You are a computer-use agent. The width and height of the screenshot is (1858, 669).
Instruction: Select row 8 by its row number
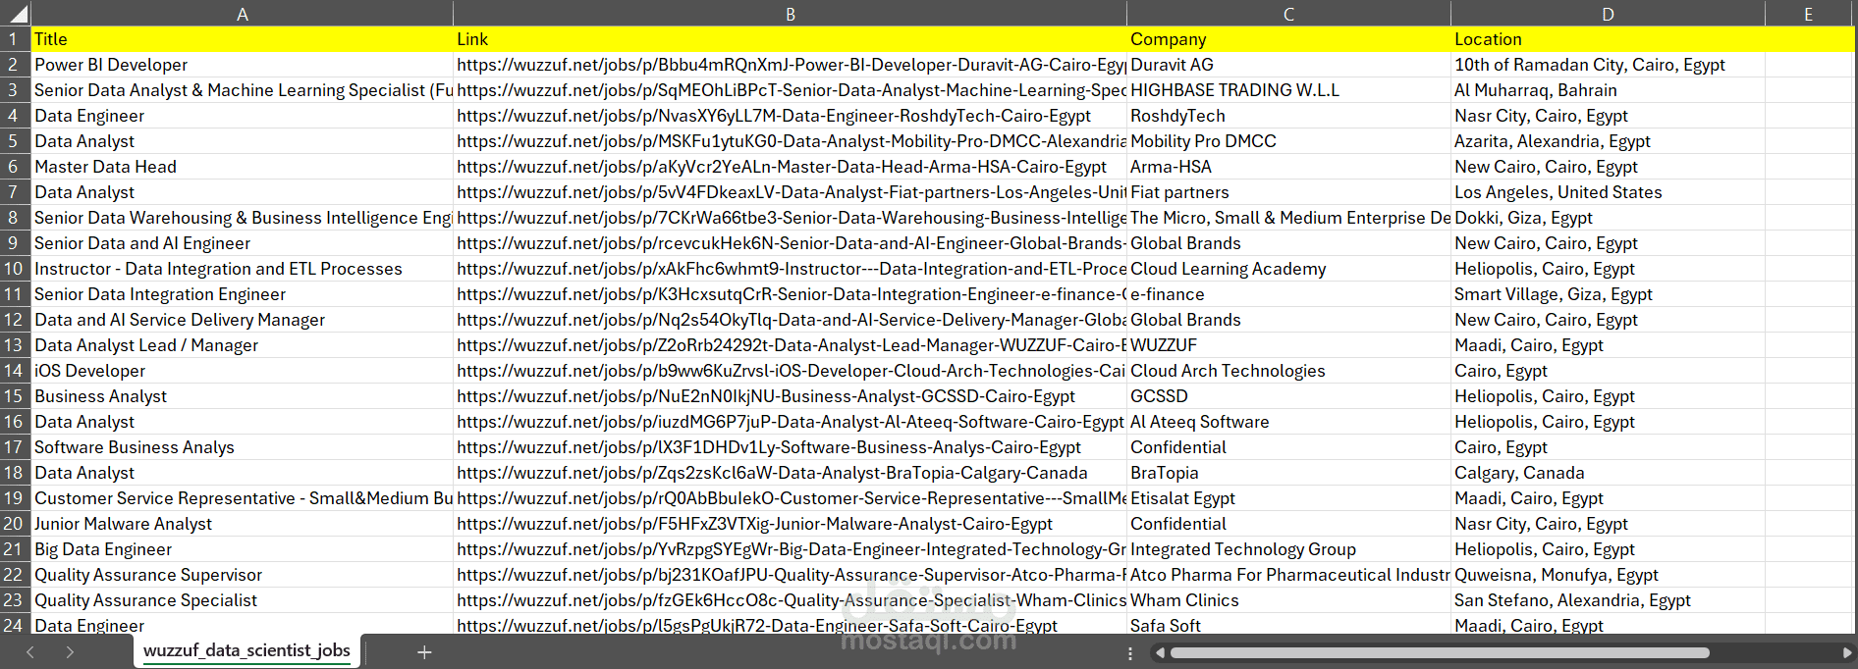pyautogui.click(x=15, y=218)
